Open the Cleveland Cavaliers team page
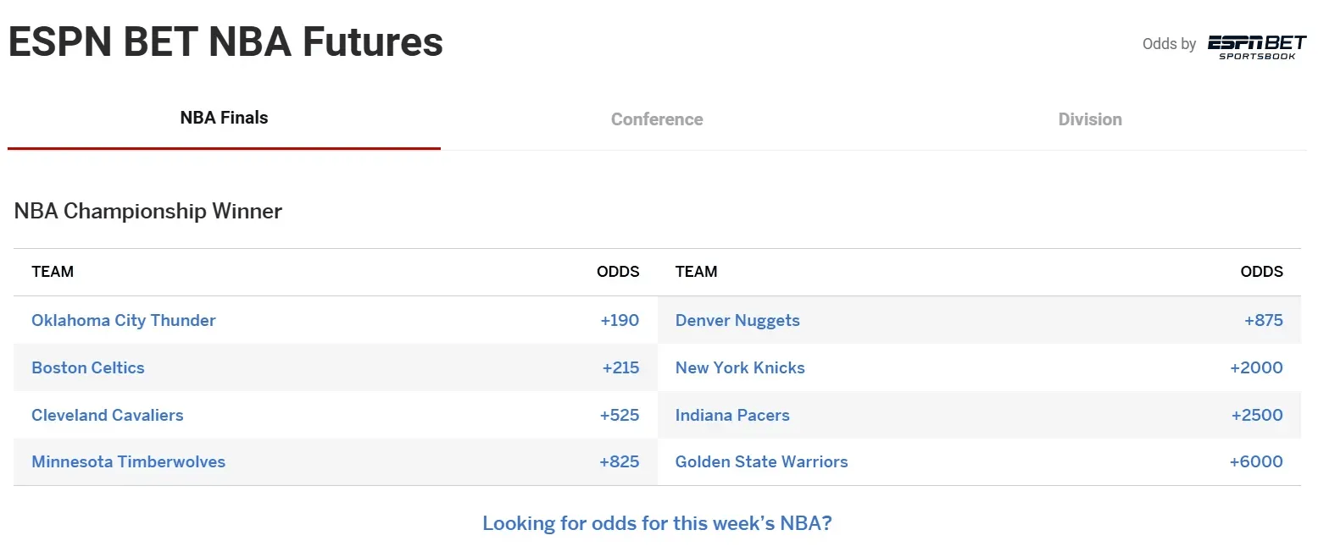Image resolution: width=1318 pixels, height=552 pixels. [x=108, y=415]
